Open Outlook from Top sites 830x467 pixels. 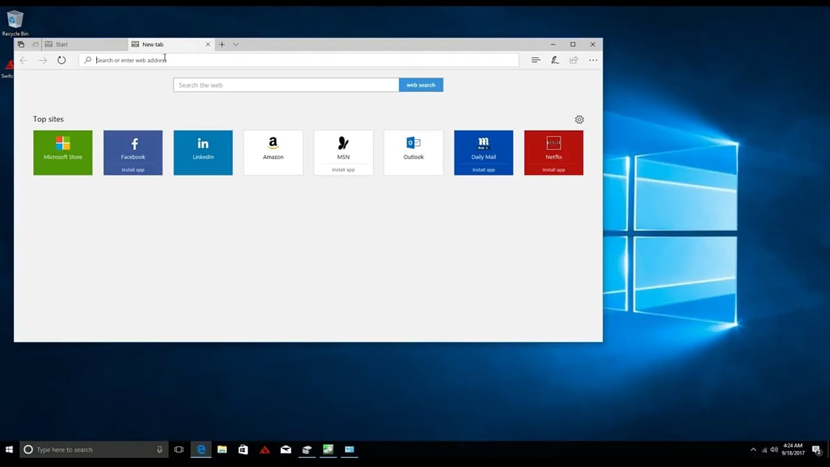coord(413,152)
